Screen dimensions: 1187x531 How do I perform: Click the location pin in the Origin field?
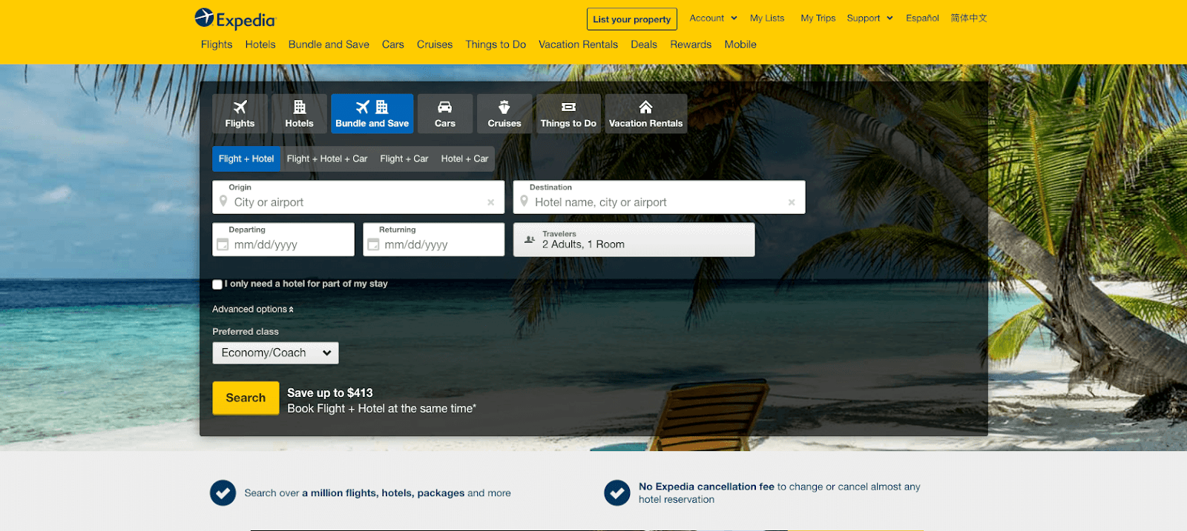[223, 201]
